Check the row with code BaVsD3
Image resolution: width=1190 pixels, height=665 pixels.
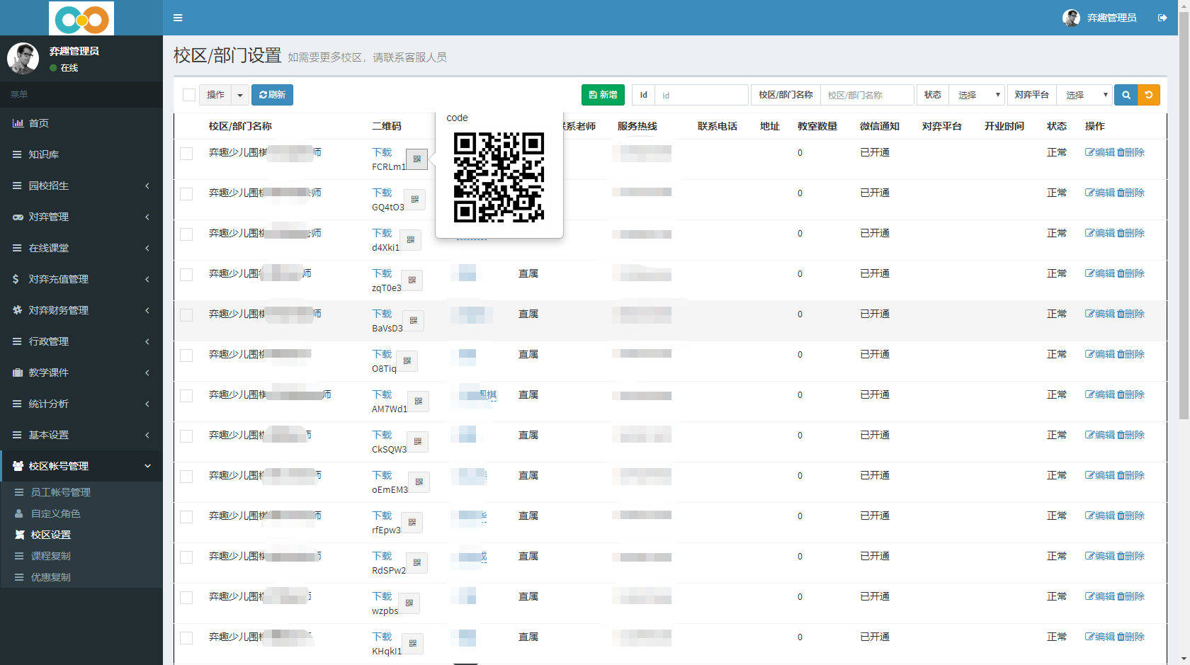click(x=186, y=315)
